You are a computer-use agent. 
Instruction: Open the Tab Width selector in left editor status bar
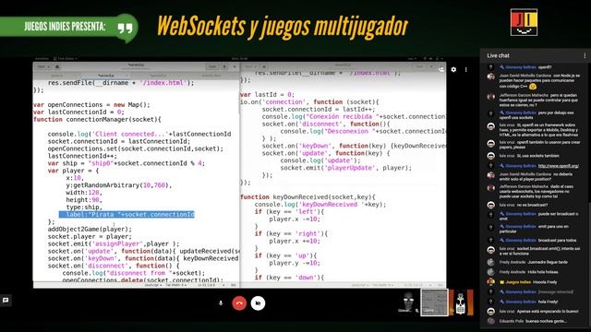point(175,285)
